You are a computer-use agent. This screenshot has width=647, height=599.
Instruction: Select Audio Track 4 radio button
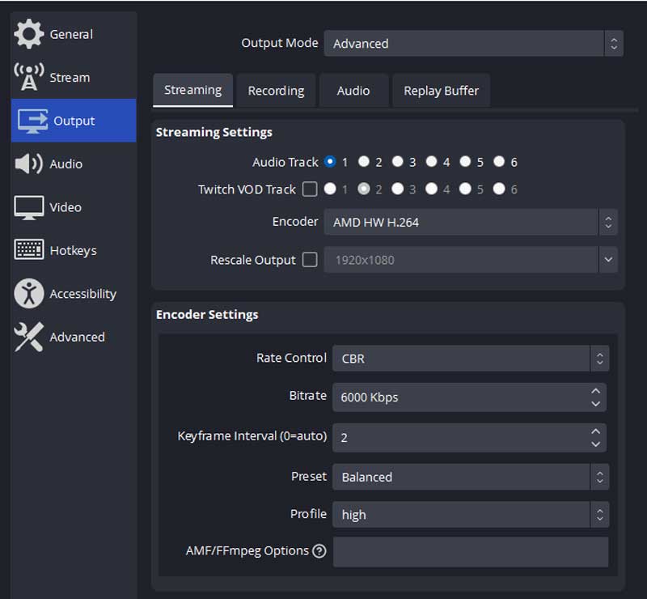tap(431, 162)
